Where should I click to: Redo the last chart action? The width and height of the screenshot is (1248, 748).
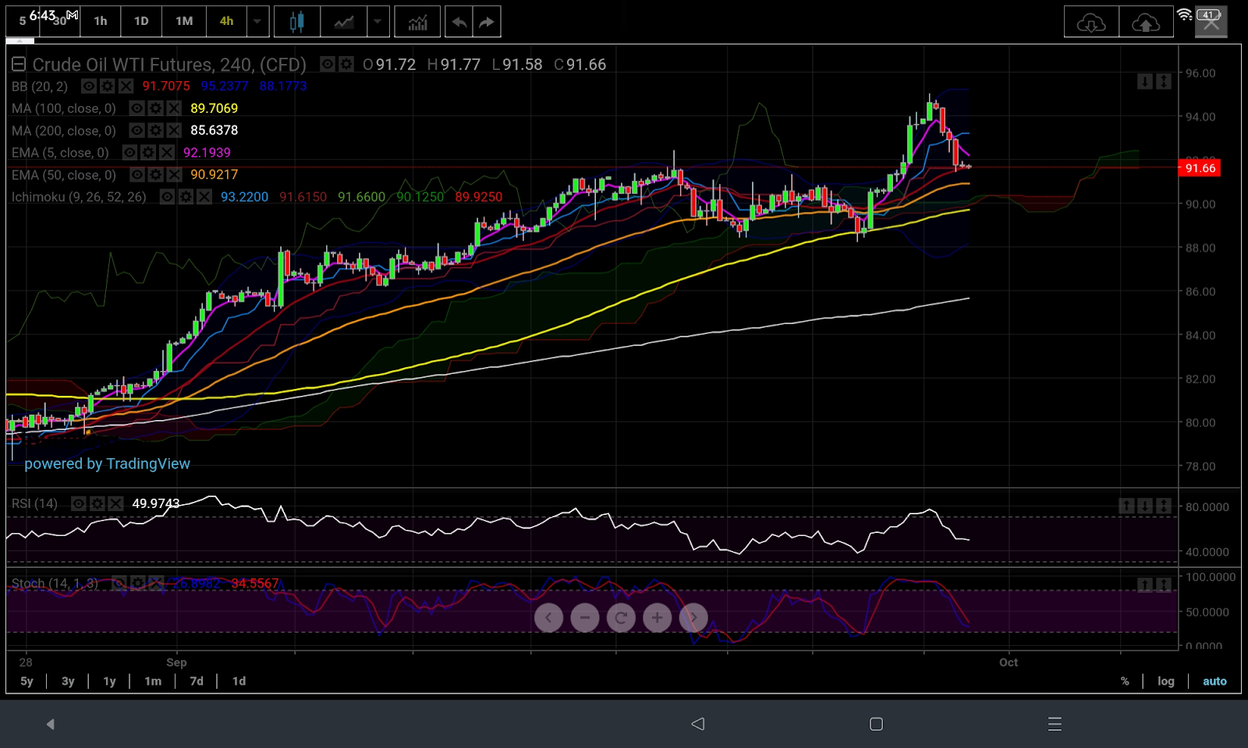pos(487,22)
